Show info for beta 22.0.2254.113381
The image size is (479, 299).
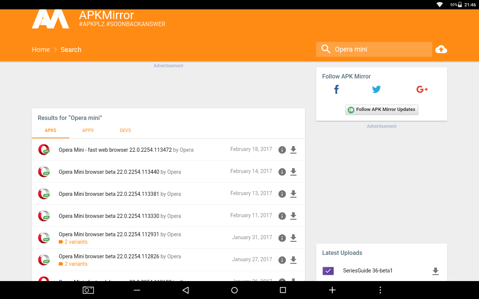coord(282,194)
